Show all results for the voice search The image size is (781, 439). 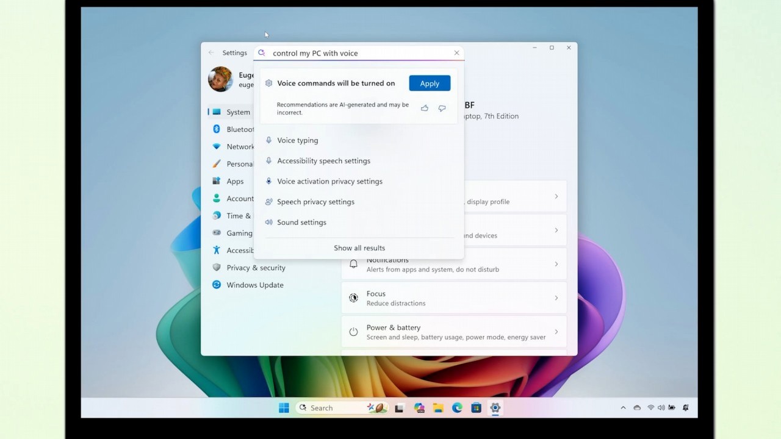(359, 248)
